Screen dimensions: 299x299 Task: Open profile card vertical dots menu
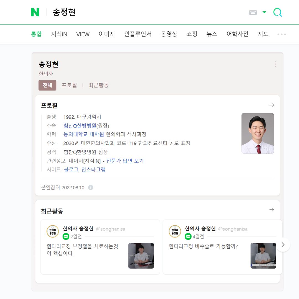coord(276,64)
